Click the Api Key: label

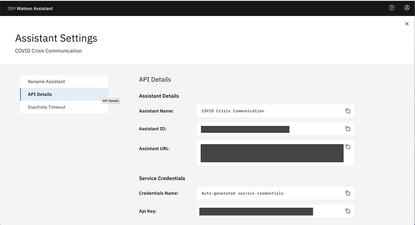148,211
